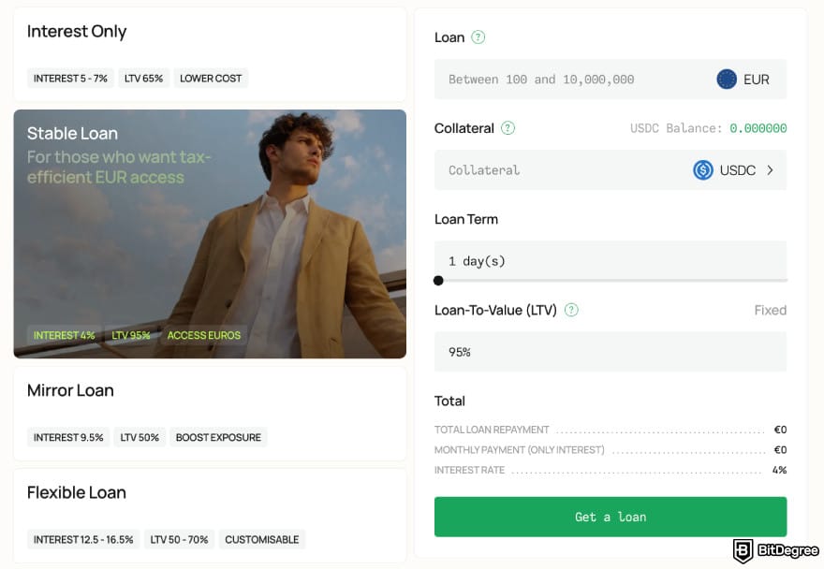Image resolution: width=824 pixels, height=569 pixels.
Task: Select the BOOST EXPOSURE tag
Action: [x=219, y=437]
